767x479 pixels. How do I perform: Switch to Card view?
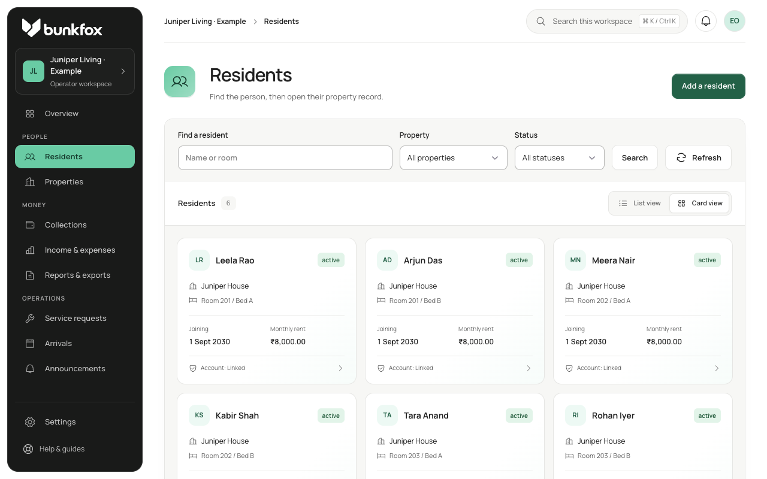pos(700,204)
